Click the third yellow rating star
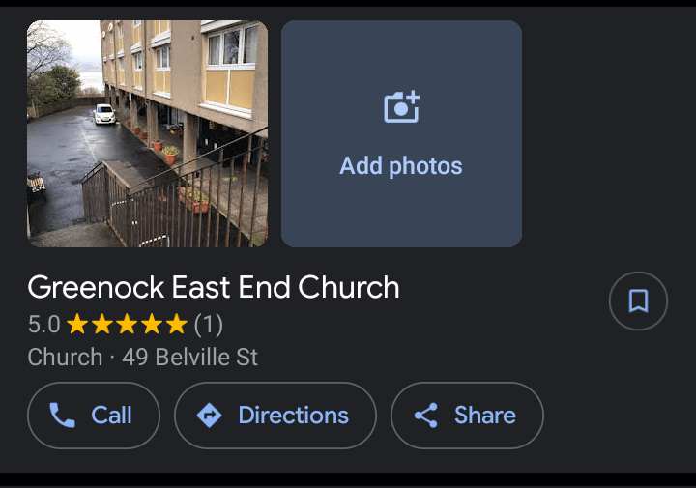Screen dimensions: 696x488 point(127,324)
